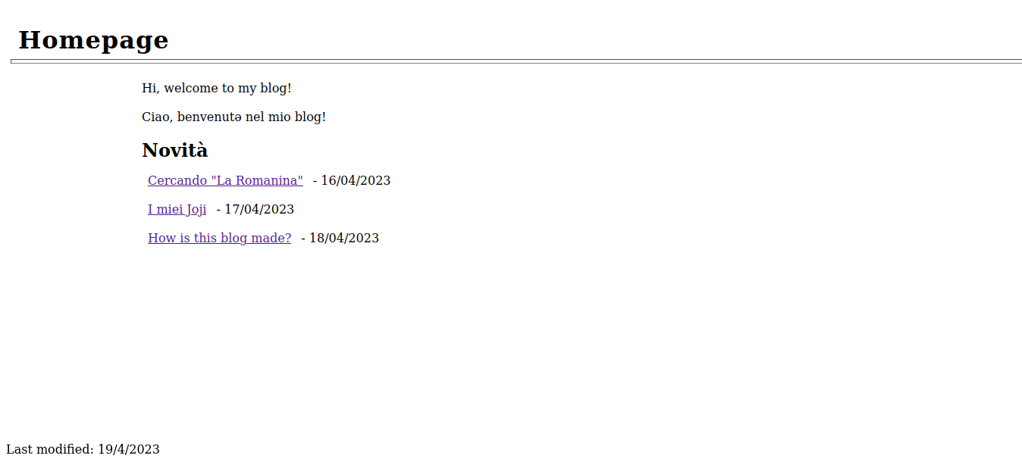Click the "Last modified:" footer label
The width and height of the screenshot is (1022, 468).
pyautogui.click(x=50, y=449)
